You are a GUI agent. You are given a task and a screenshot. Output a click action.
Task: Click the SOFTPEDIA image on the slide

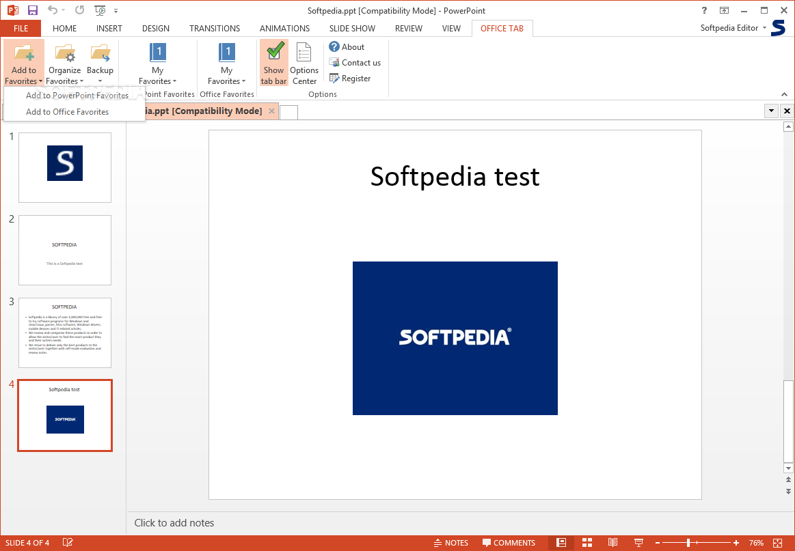[x=455, y=338]
